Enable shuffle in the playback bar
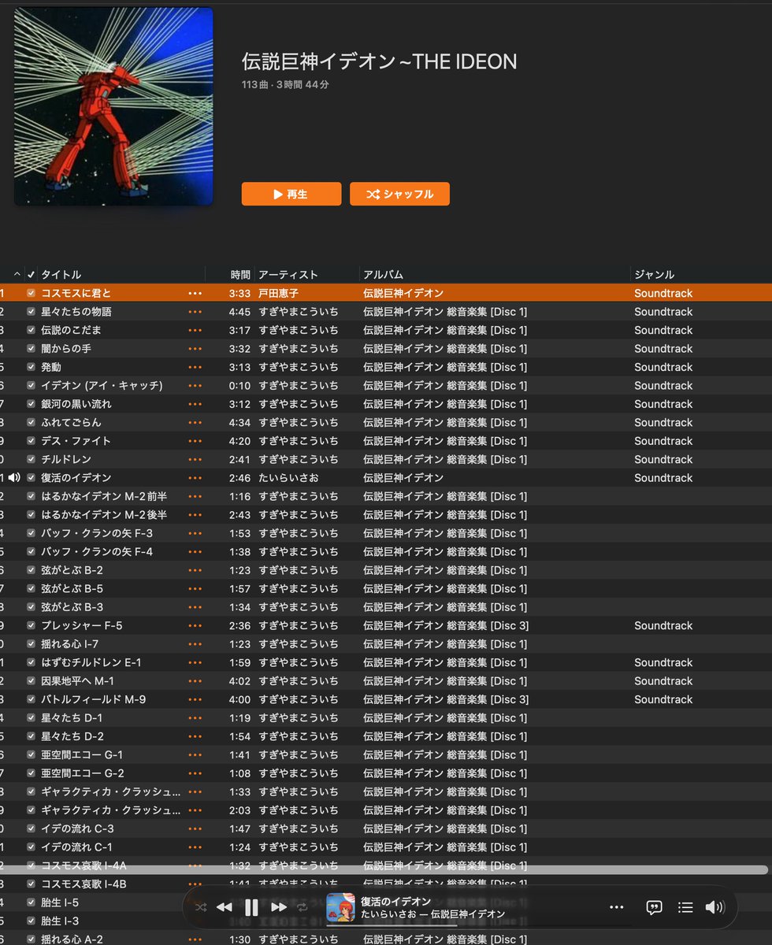The image size is (772, 945). [201, 907]
